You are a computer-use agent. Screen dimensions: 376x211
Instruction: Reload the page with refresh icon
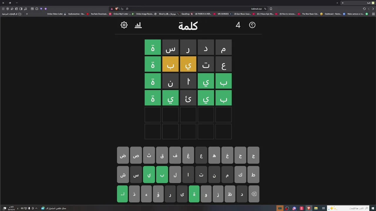click(364, 9)
